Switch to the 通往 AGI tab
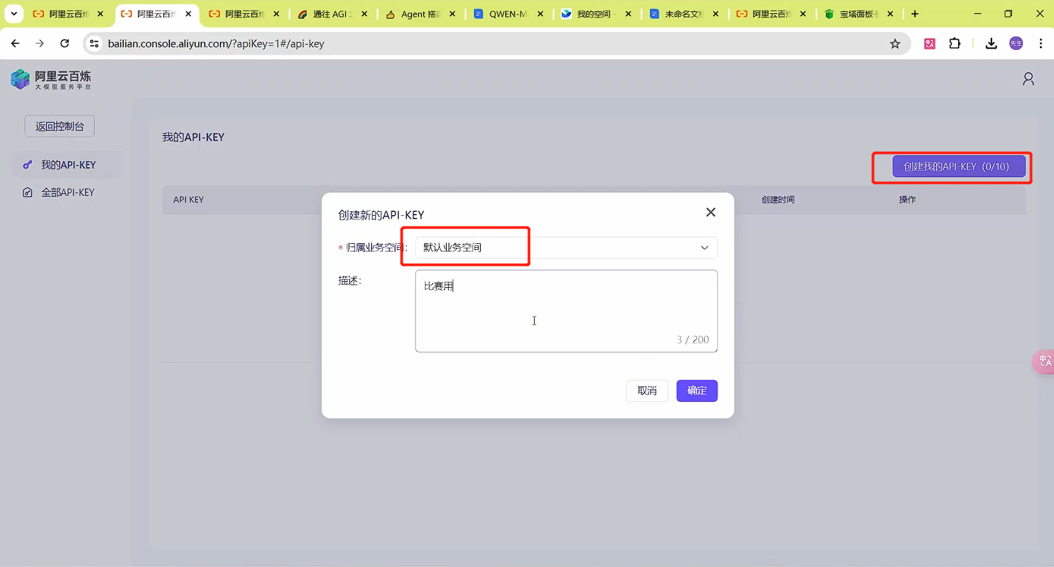 tap(331, 14)
